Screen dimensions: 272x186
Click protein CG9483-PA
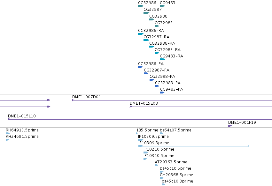coord(172,89)
